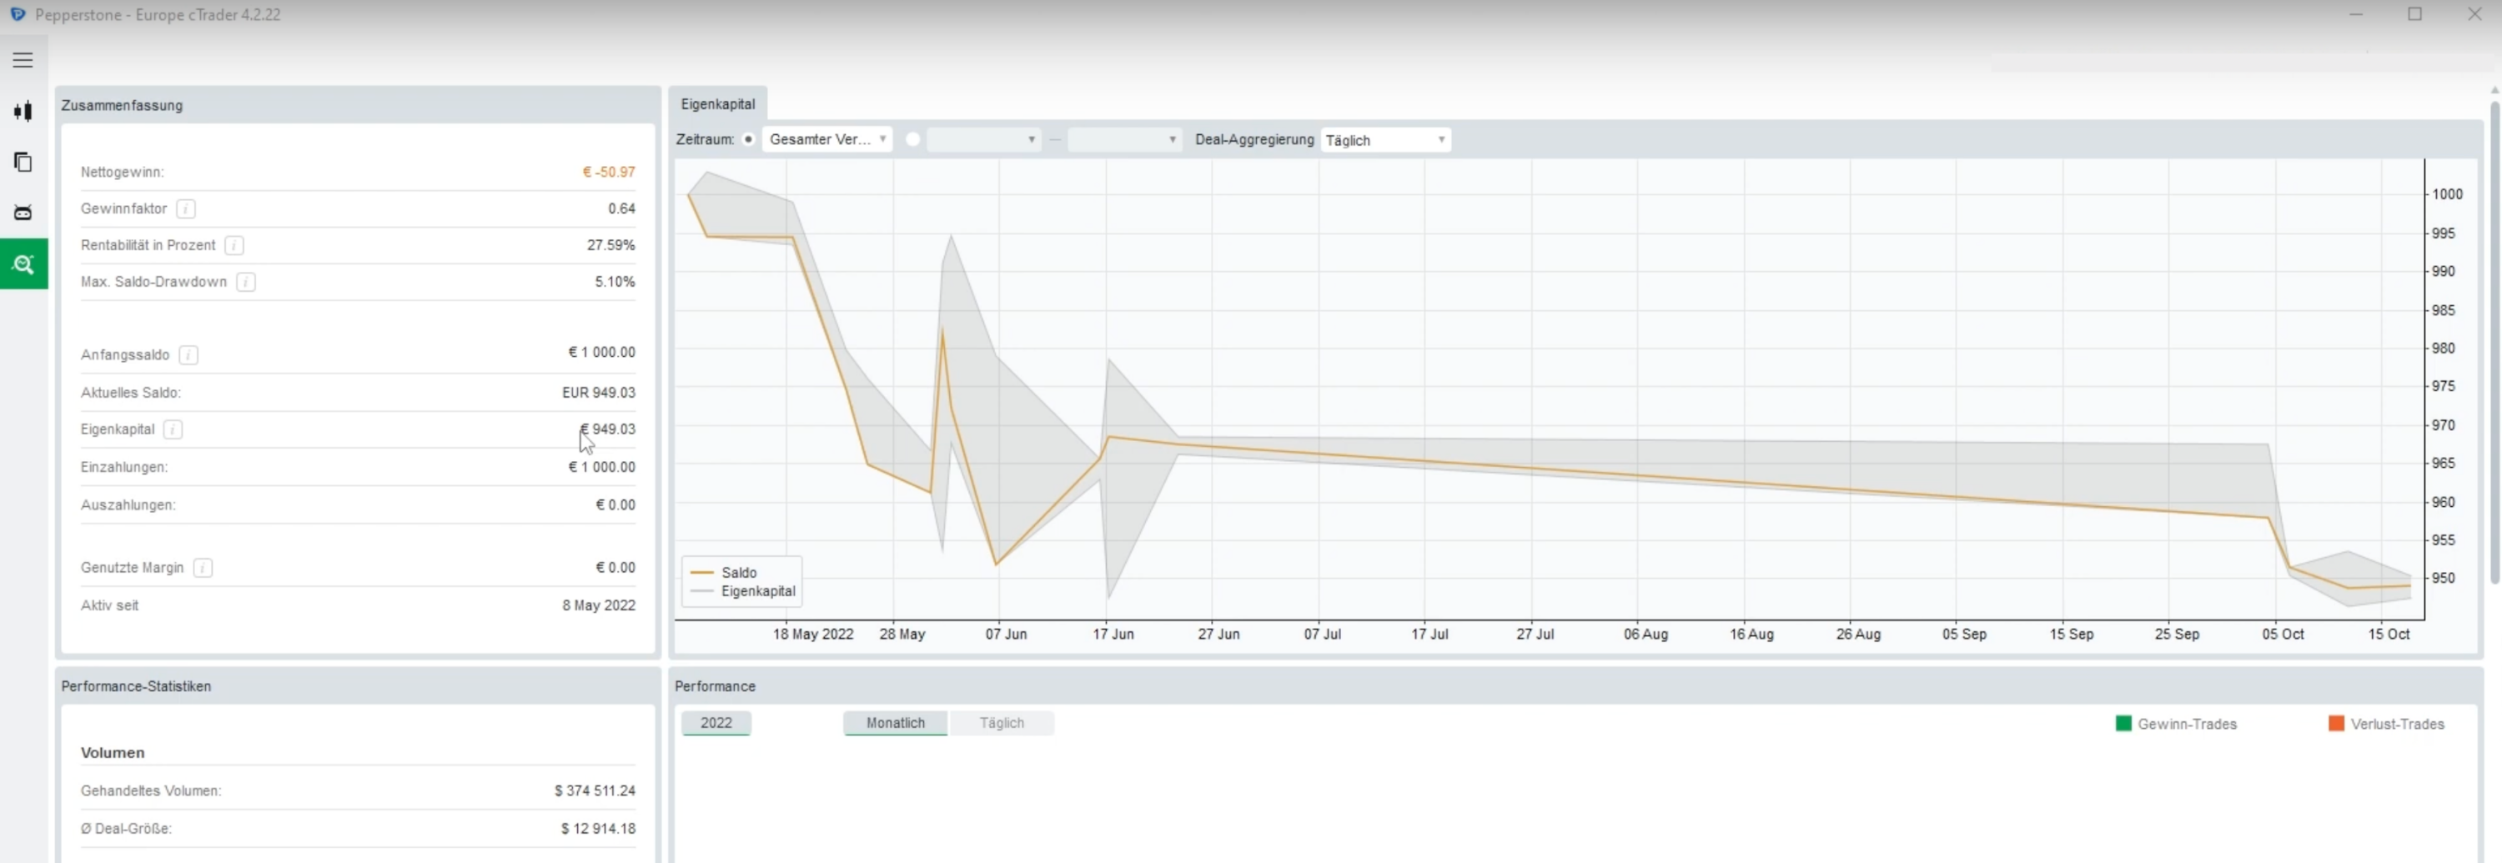
Task: Select the Monatlich performance button
Action: click(896, 723)
